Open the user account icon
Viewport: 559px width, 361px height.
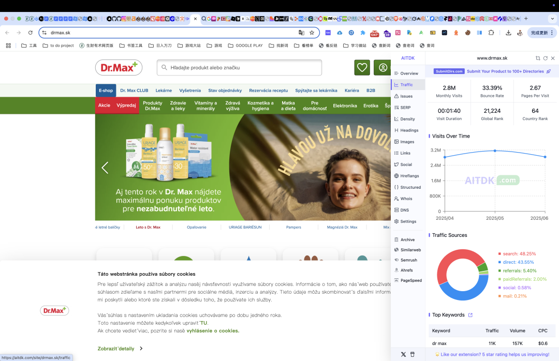(x=383, y=67)
